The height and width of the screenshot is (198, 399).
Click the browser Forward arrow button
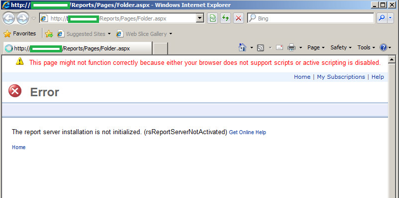[22, 18]
